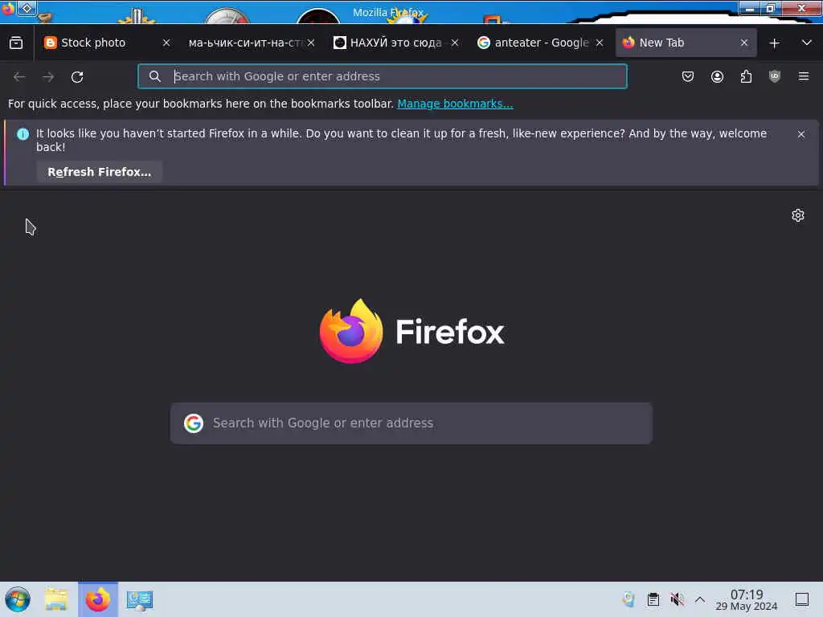The height and width of the screenshot is (617, 823).
Task: Click the Firefox taskbar button
Action: (x=98, y=599)
